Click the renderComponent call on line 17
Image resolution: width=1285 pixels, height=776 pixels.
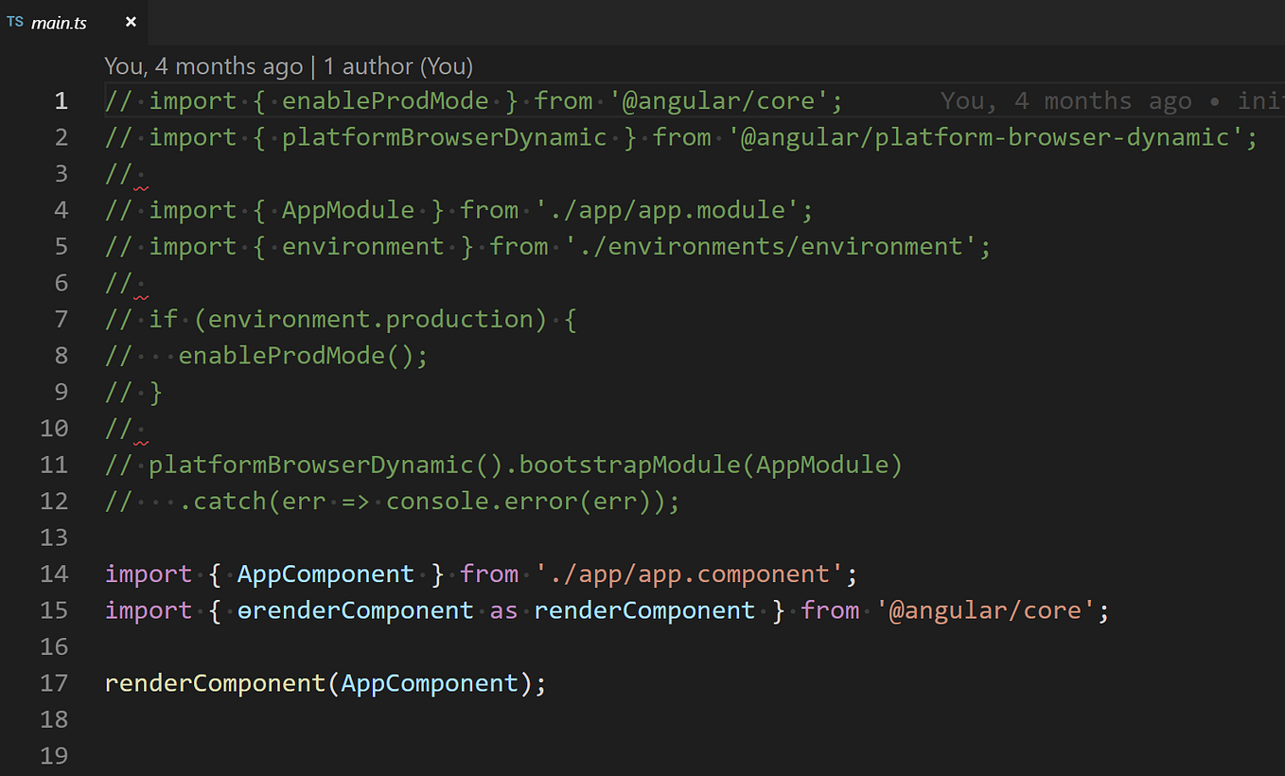click(213, 682)
